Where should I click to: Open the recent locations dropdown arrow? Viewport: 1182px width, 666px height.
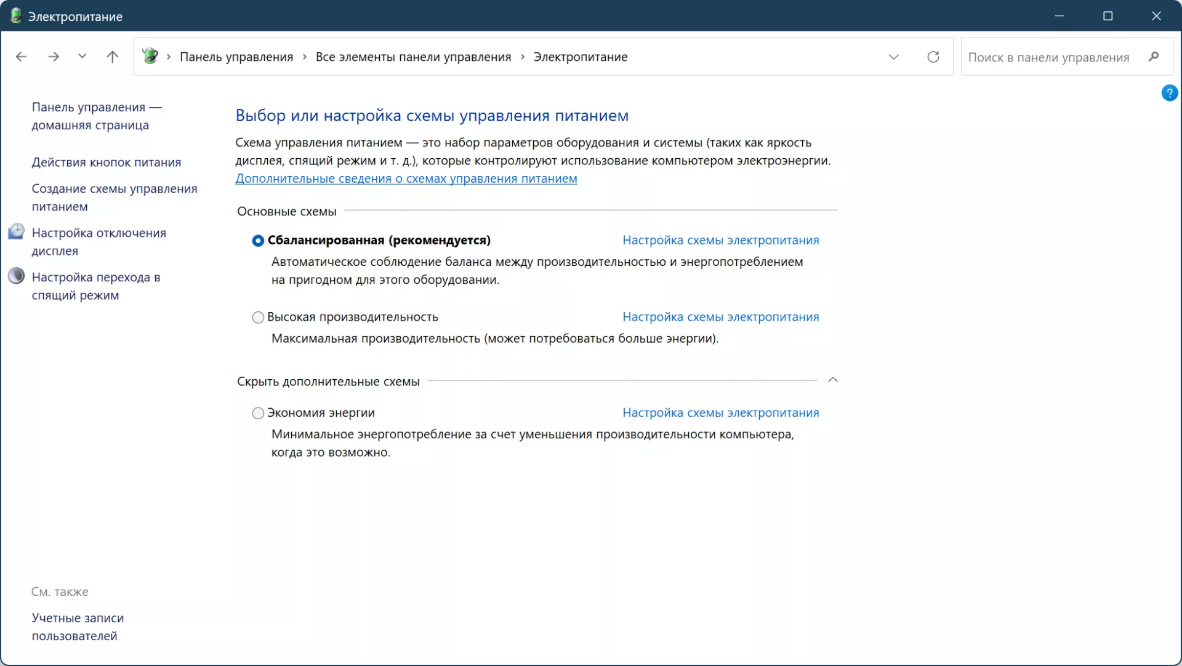(x=82, y=57)
